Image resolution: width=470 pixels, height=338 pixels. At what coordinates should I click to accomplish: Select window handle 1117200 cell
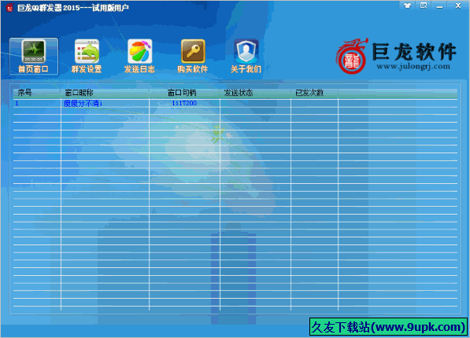pyautogui.click(x=185, y=103)
